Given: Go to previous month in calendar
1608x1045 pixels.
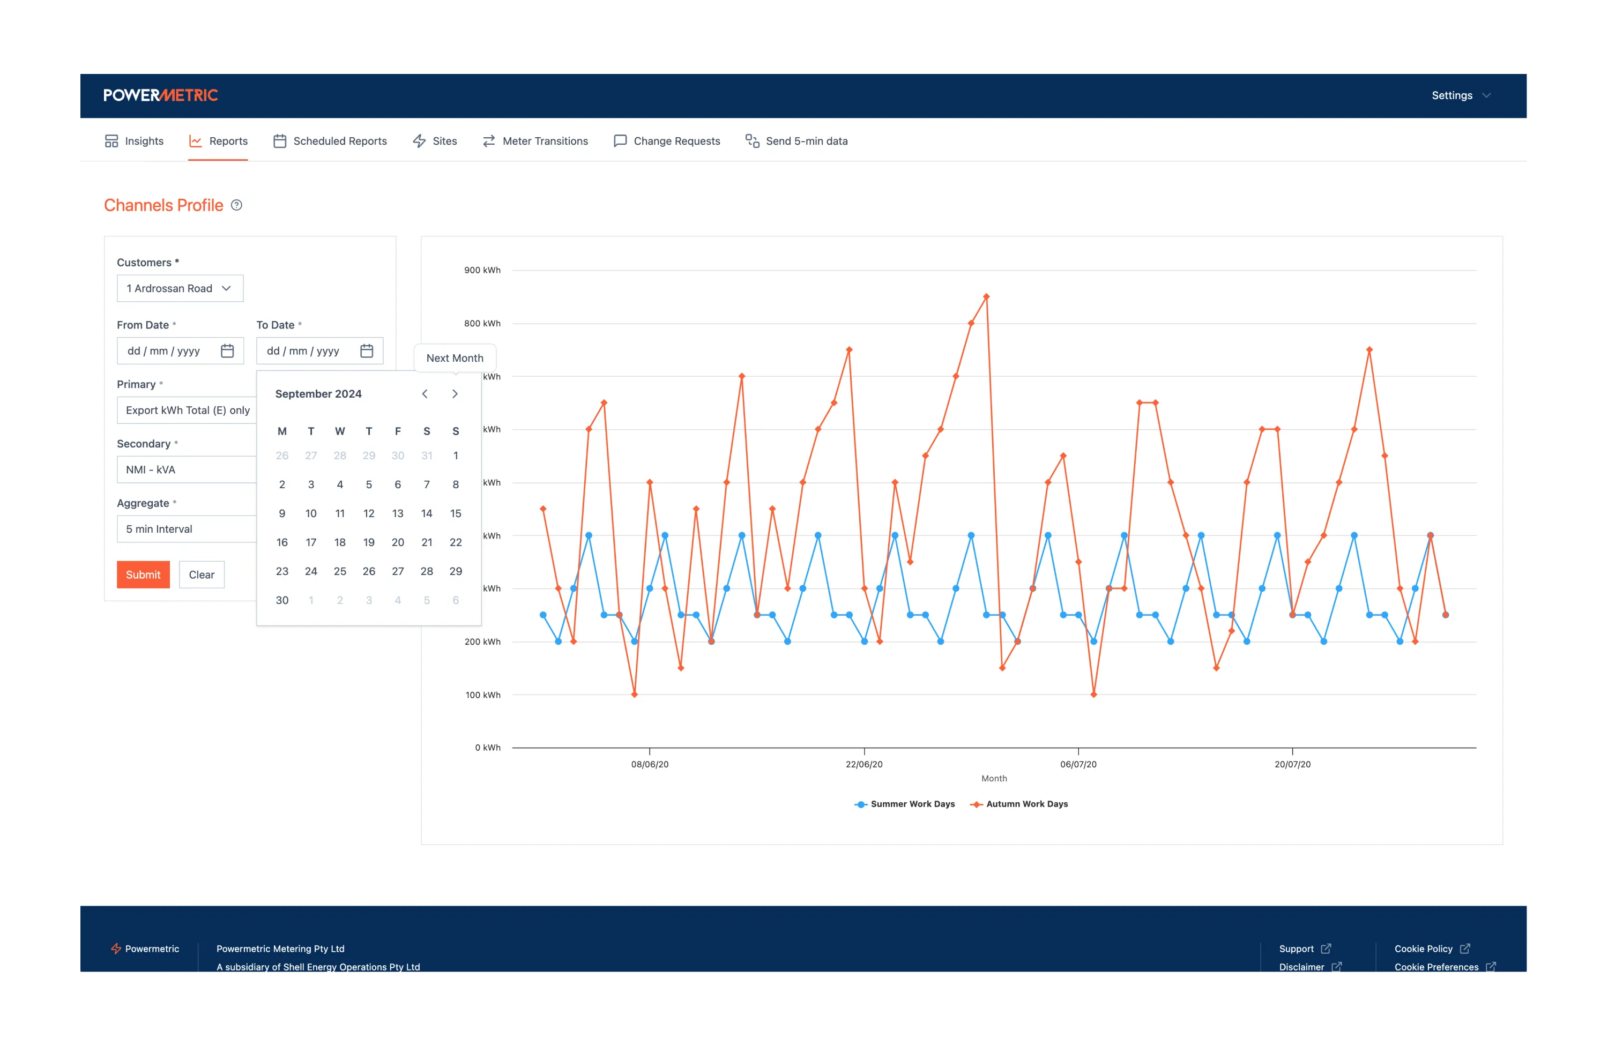Looking at the screenshot, I should pyautogui.click(x=425, y=394).
